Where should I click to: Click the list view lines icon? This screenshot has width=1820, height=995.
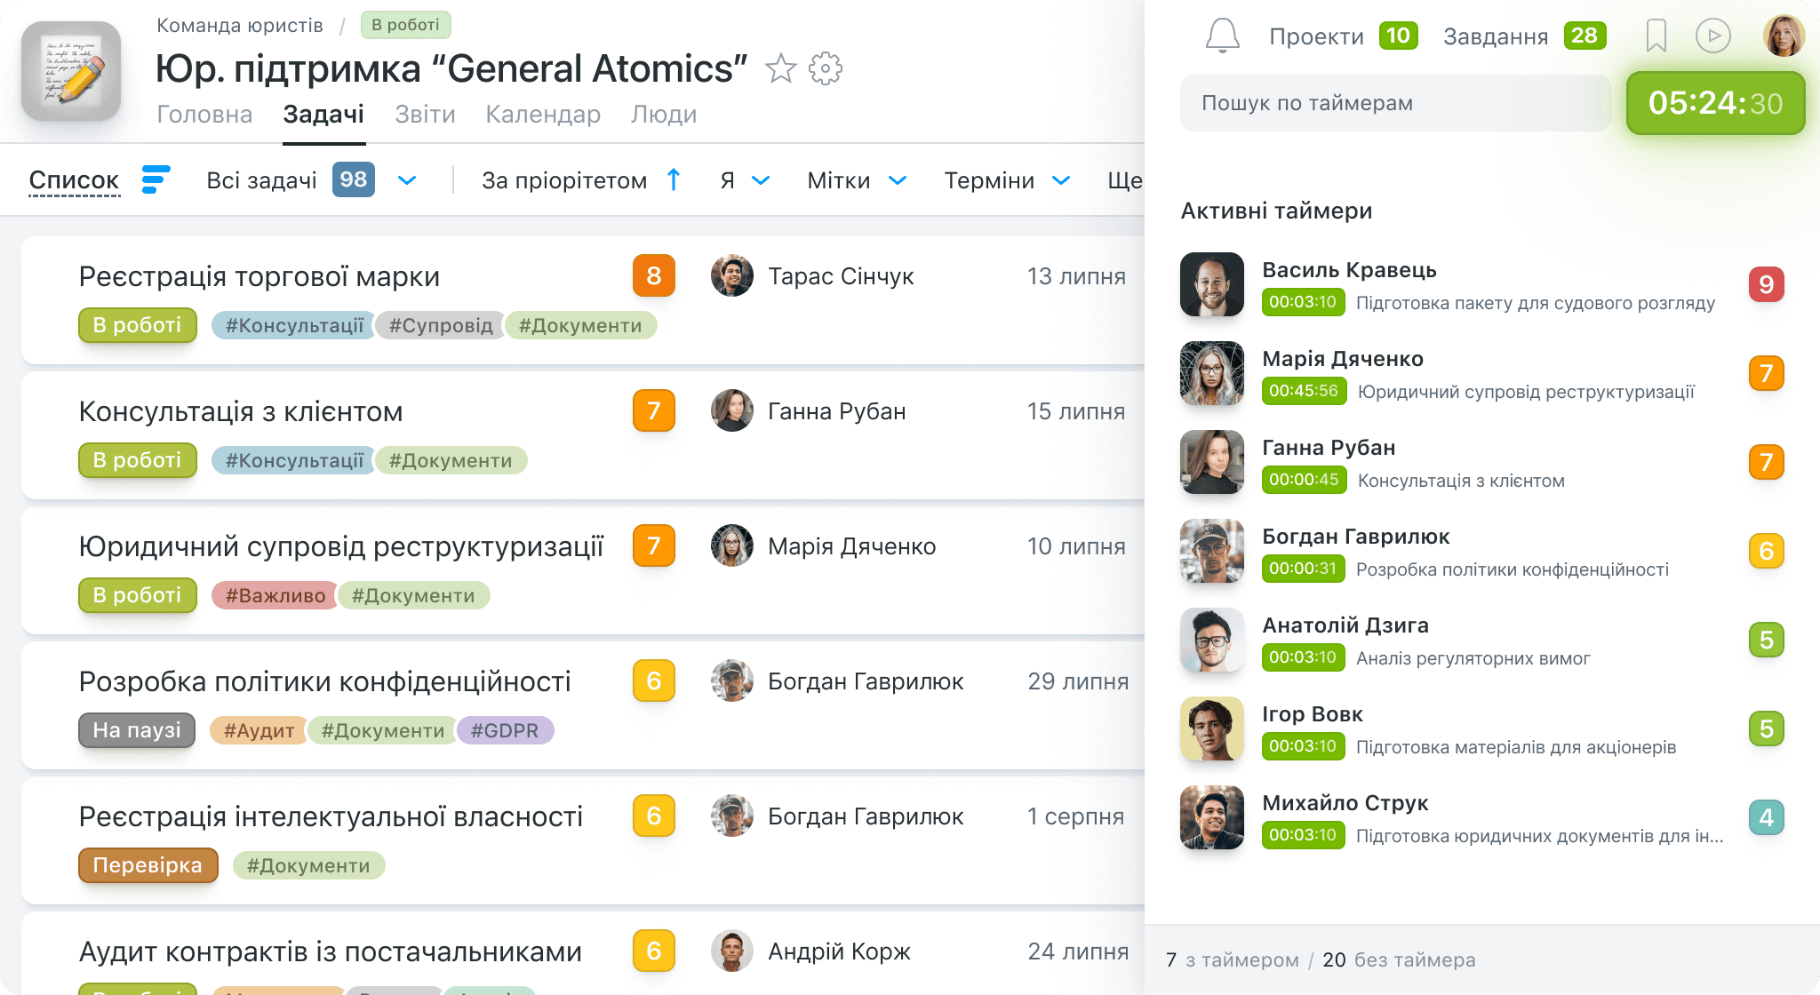pos(156,179)
